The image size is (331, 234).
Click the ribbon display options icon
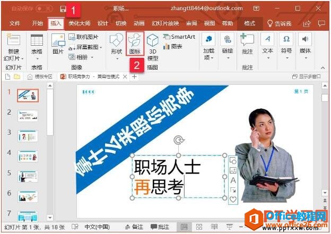click(256, 8)
